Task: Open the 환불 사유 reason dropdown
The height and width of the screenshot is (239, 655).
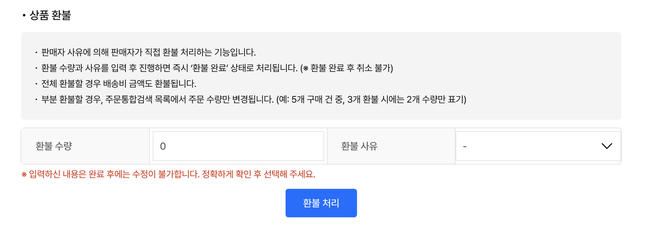Action: coord(538,146)
